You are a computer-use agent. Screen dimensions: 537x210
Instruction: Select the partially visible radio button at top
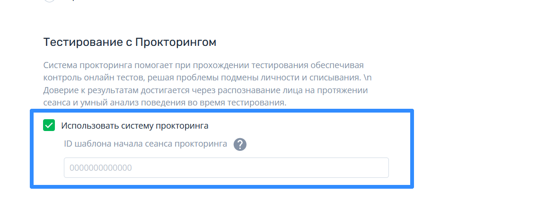[x=50, y=1]
